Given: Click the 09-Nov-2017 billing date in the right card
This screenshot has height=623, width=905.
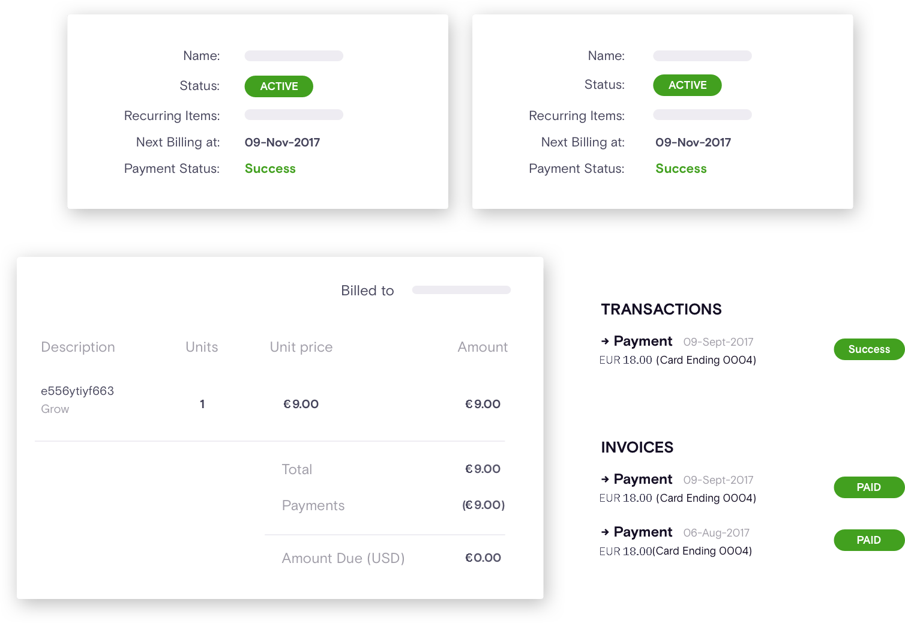Looking at the screenshot, I should [x=693, y=142].
